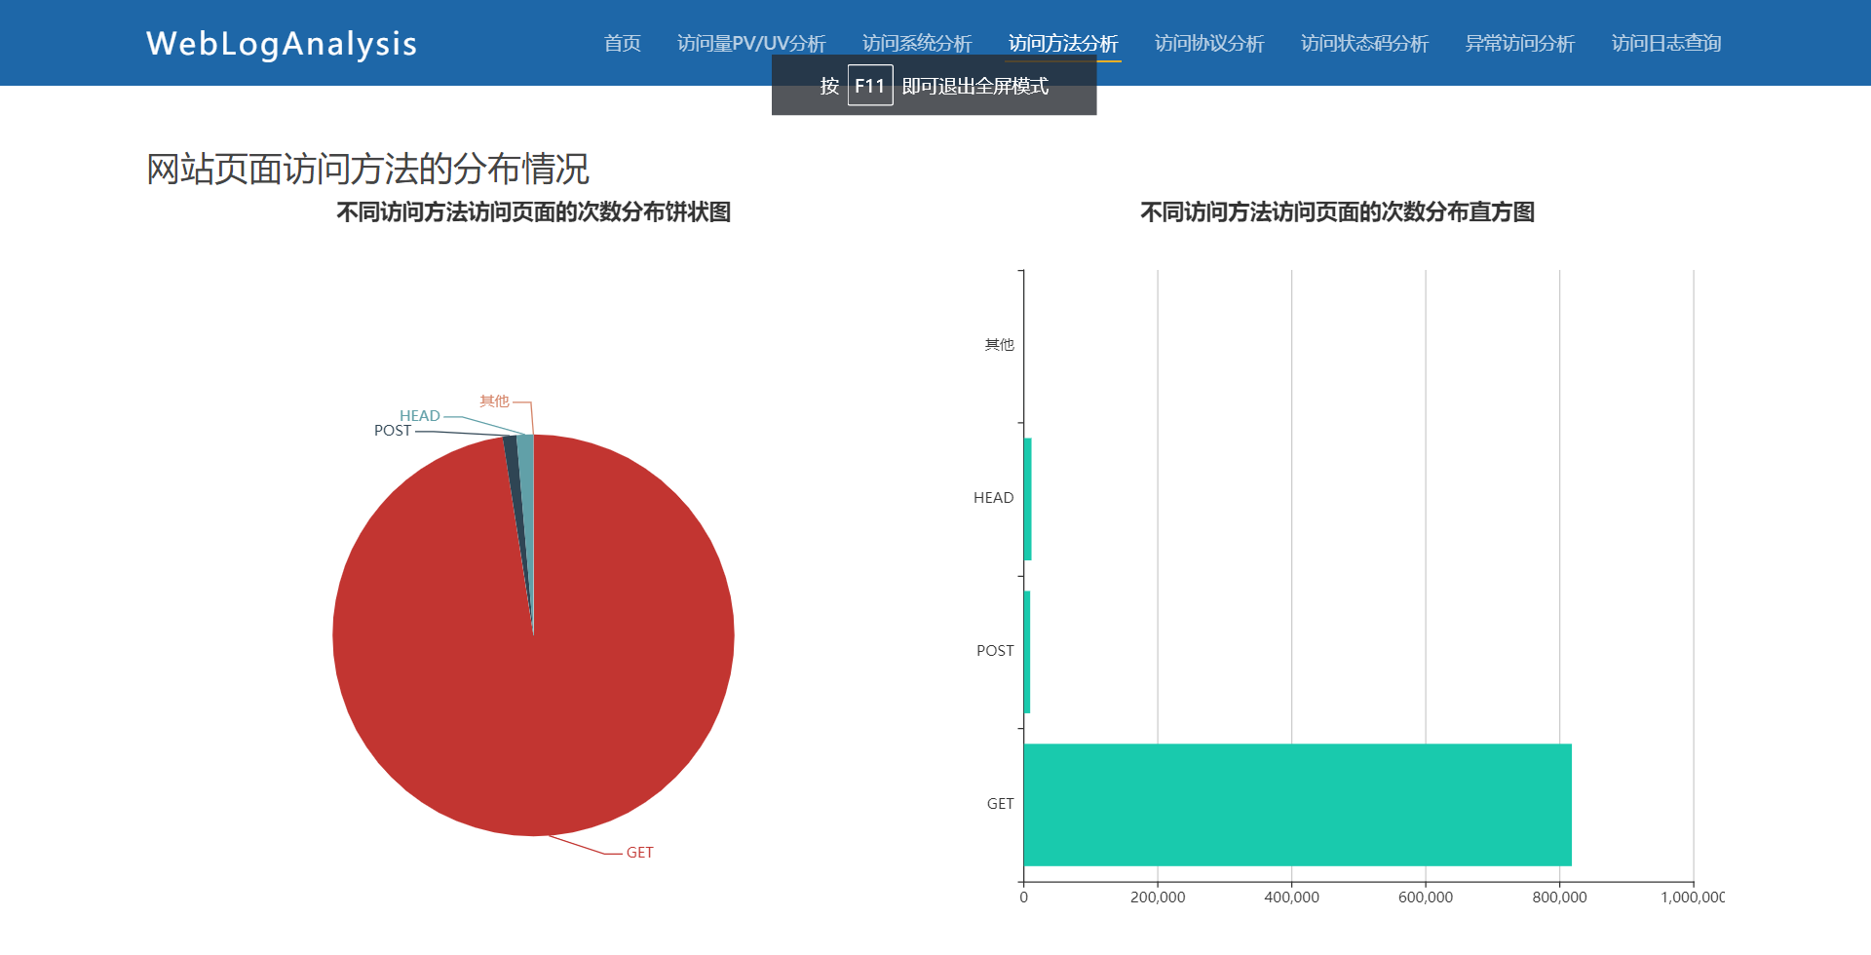Open the 首页 nav link
The width and height of the screenshot is (1871, 955).
coord(622,43)
